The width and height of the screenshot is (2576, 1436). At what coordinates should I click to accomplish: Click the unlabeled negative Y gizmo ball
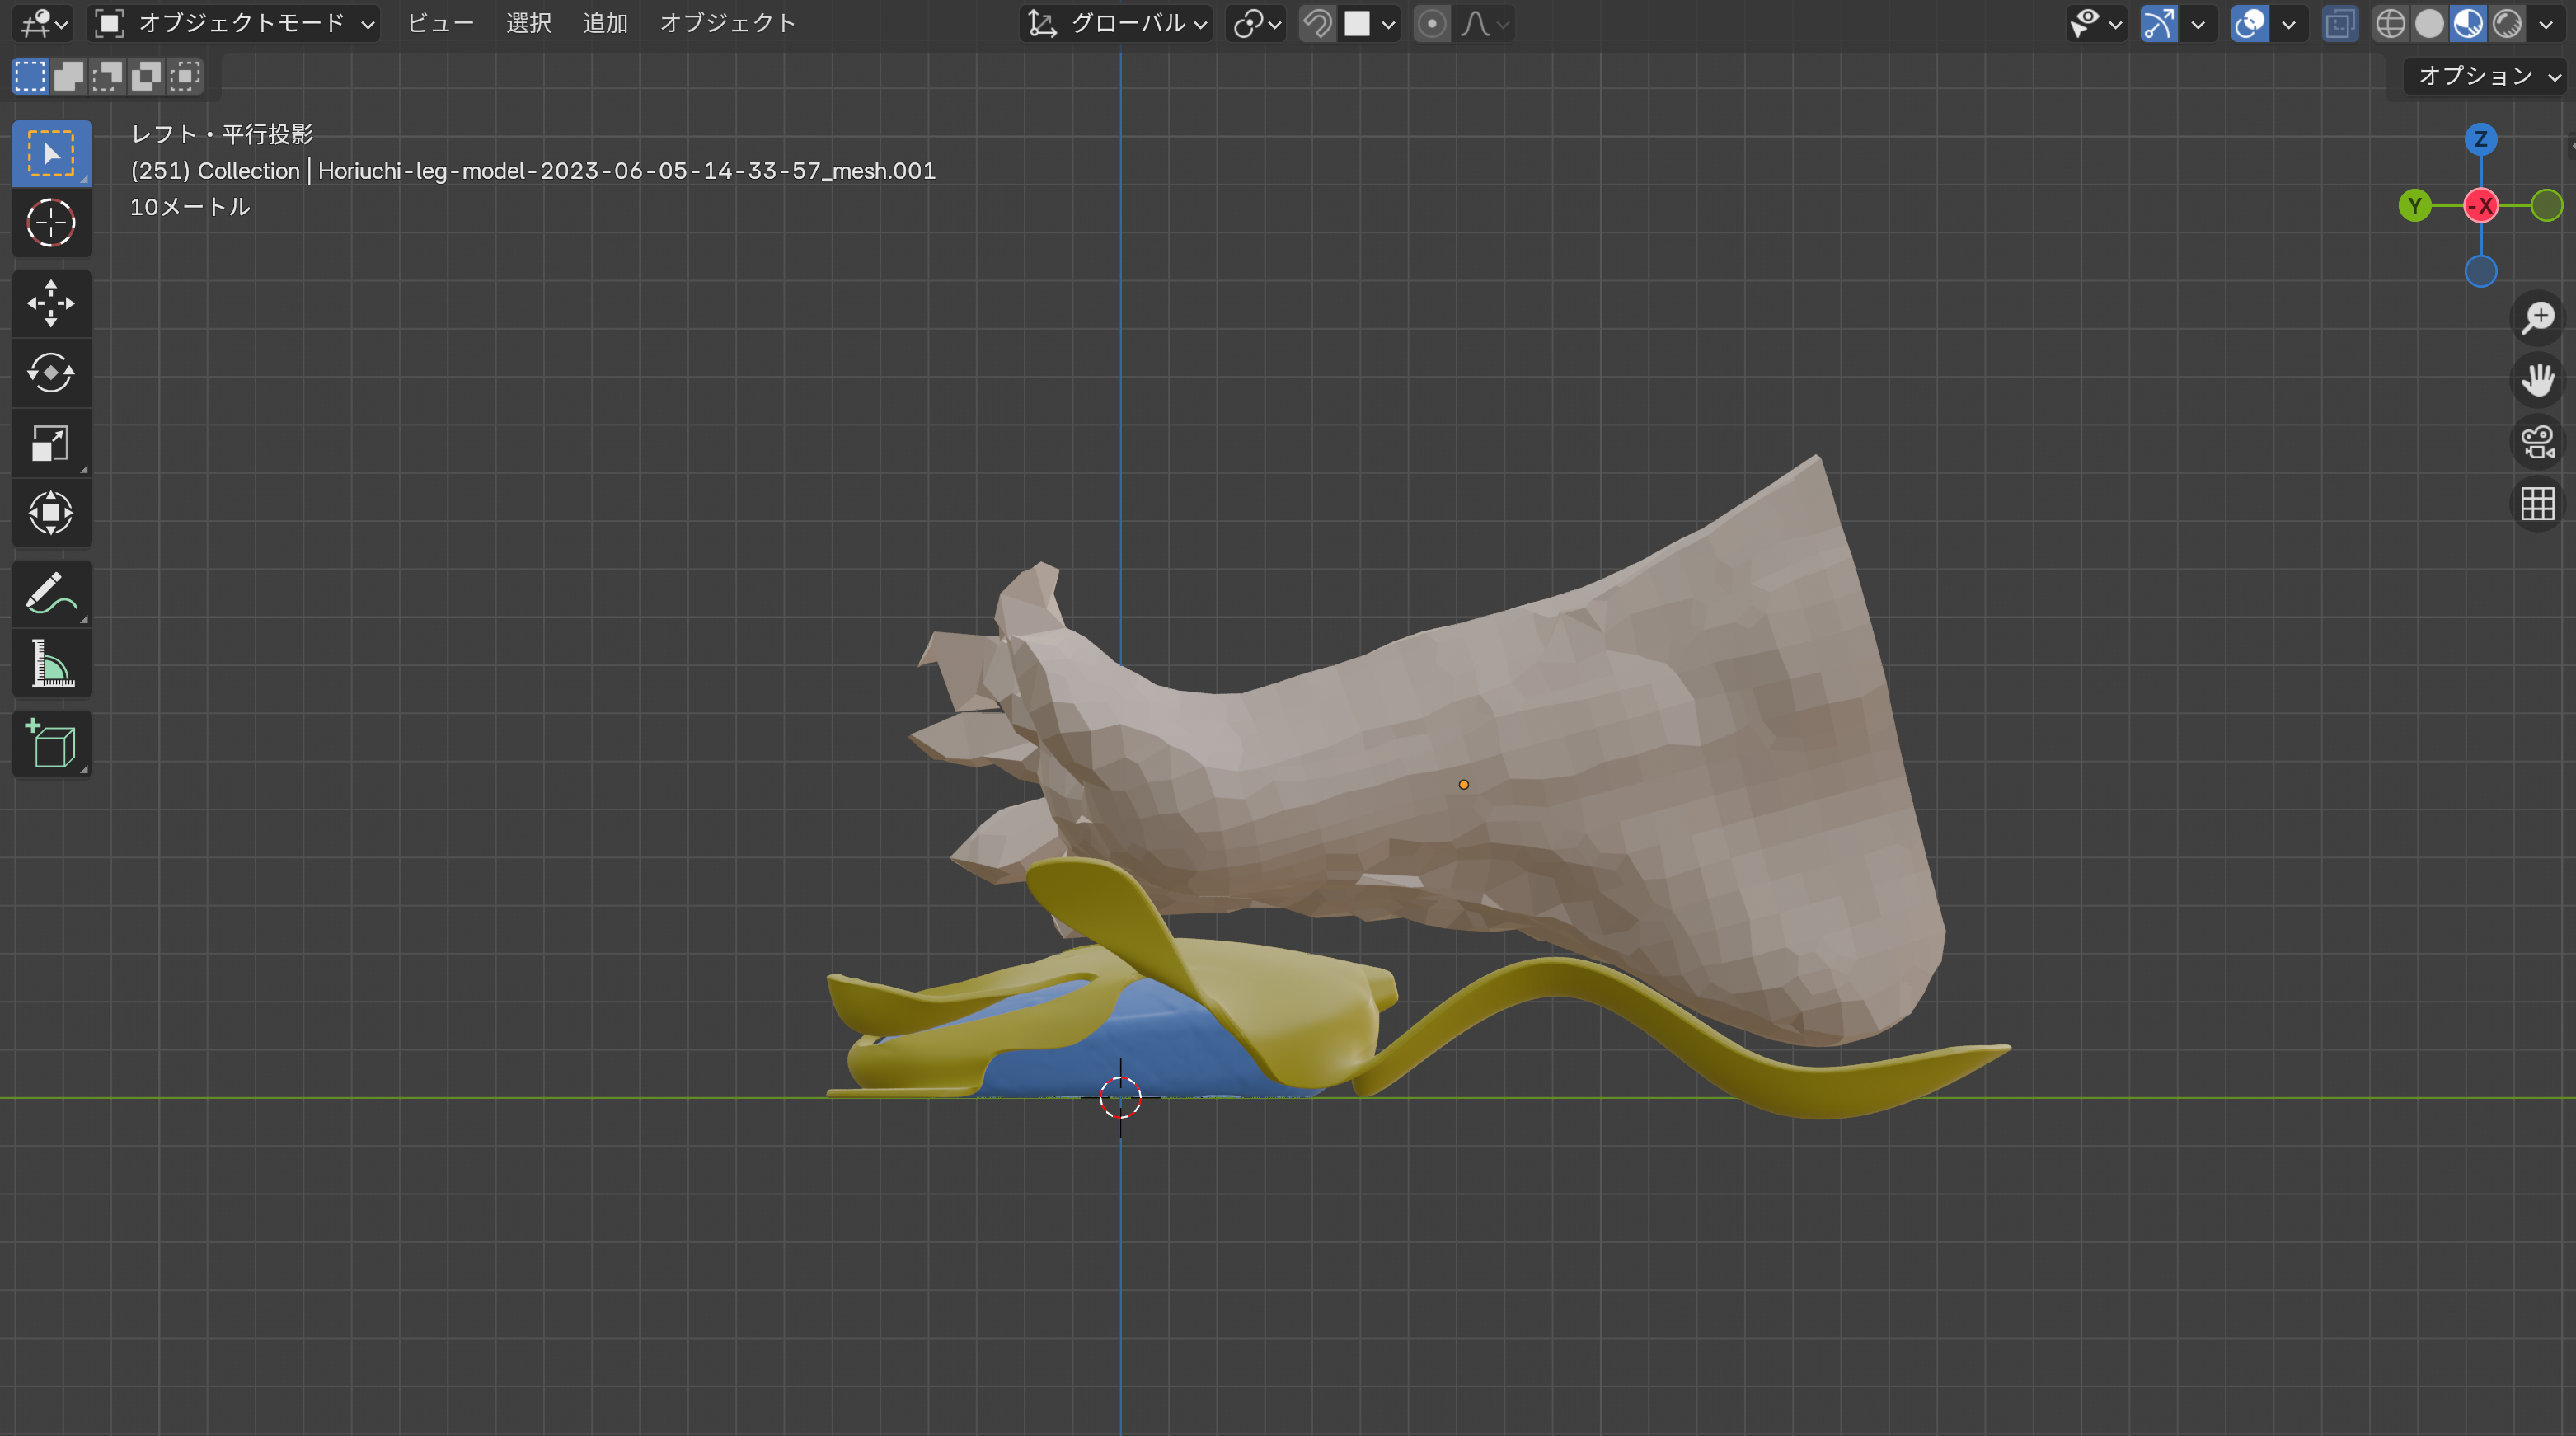[2546, 206]
